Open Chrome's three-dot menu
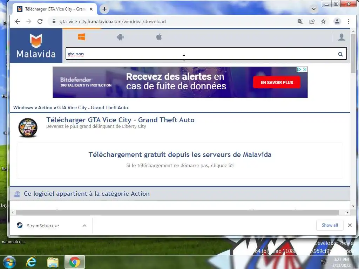 (348, 21)
